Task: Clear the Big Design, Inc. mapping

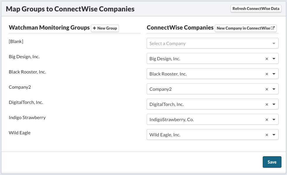Action: [267, 59]
